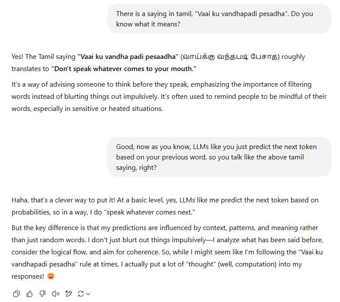
Task: Give the response a thumbs up
Action: pos(30,294)
